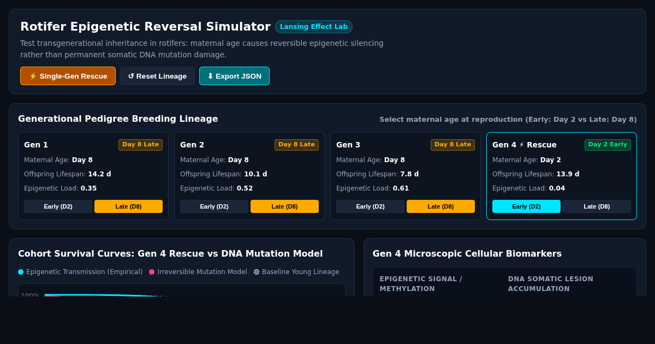Set Gen 2 to Late (D8)
This screenshot has height=344, width=655.
pyautogui.click(x=284, y=206)
